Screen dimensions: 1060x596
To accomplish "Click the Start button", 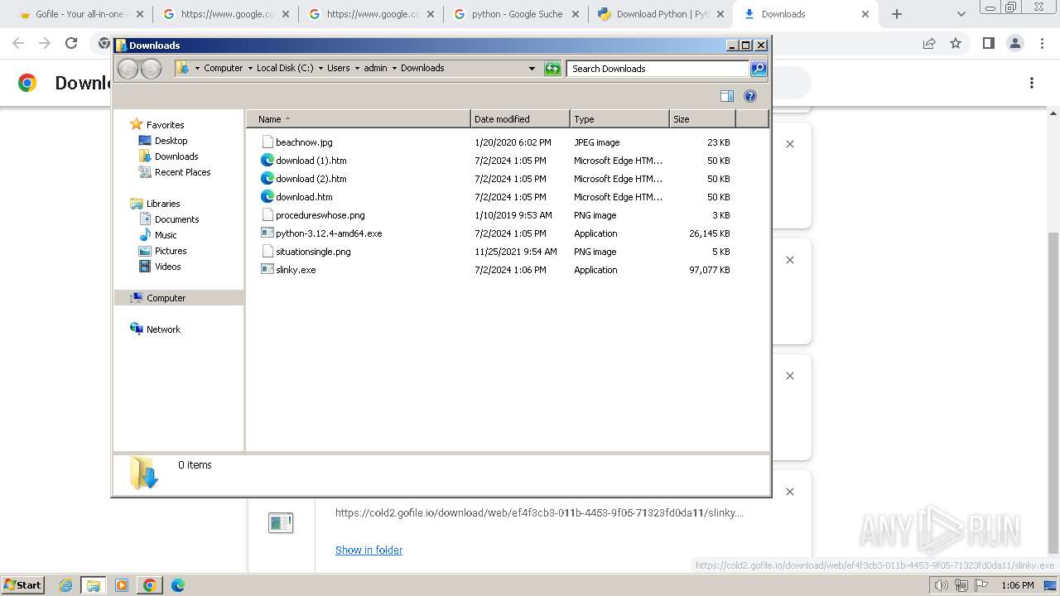I will (23, 585).
